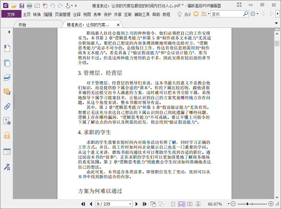Jump to the last page
The image size is (281, 209).
[x=145, y=204]
